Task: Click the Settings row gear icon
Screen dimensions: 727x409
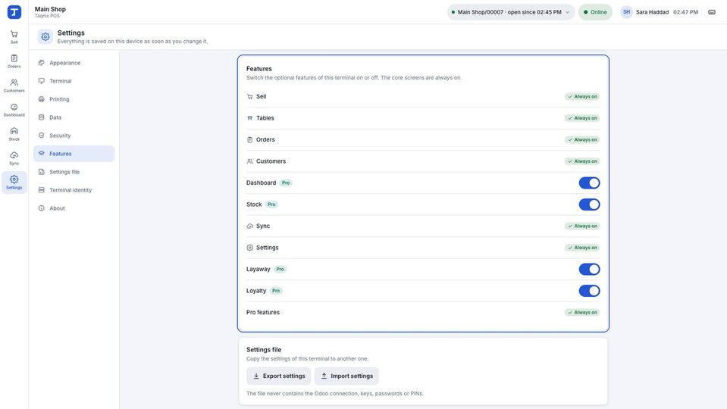Action: 250,248
